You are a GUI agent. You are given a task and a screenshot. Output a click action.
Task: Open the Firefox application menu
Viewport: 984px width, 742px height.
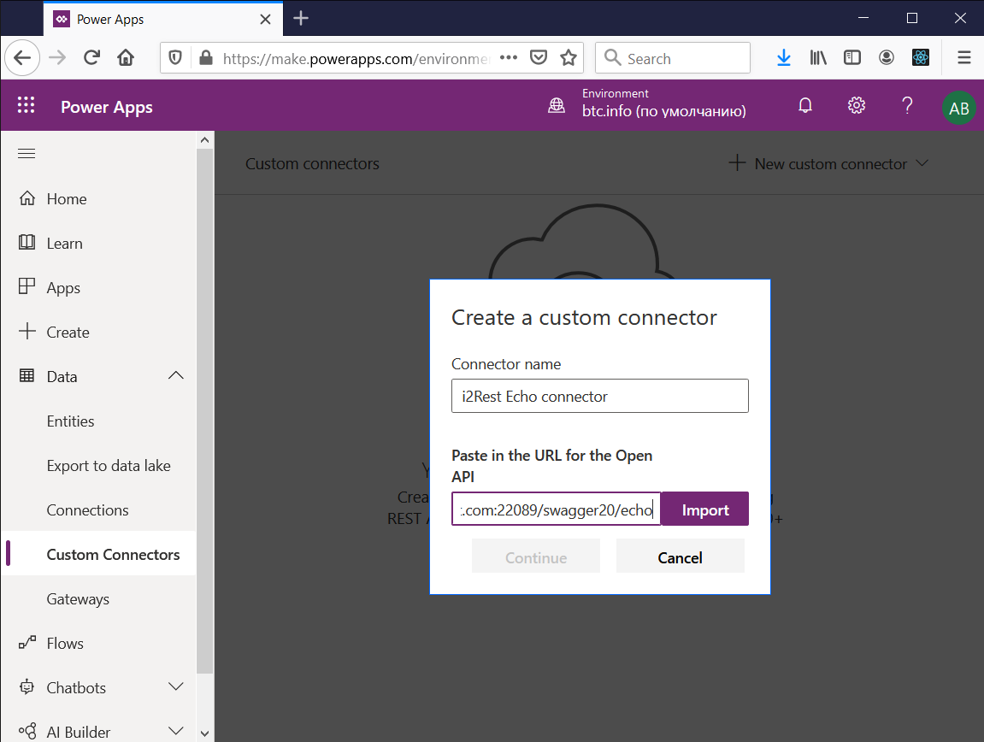click(x=964, y=58)
